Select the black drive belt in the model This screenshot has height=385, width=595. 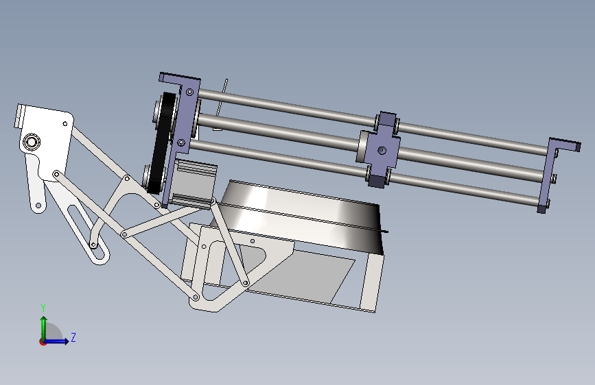(x=163, y=143)
